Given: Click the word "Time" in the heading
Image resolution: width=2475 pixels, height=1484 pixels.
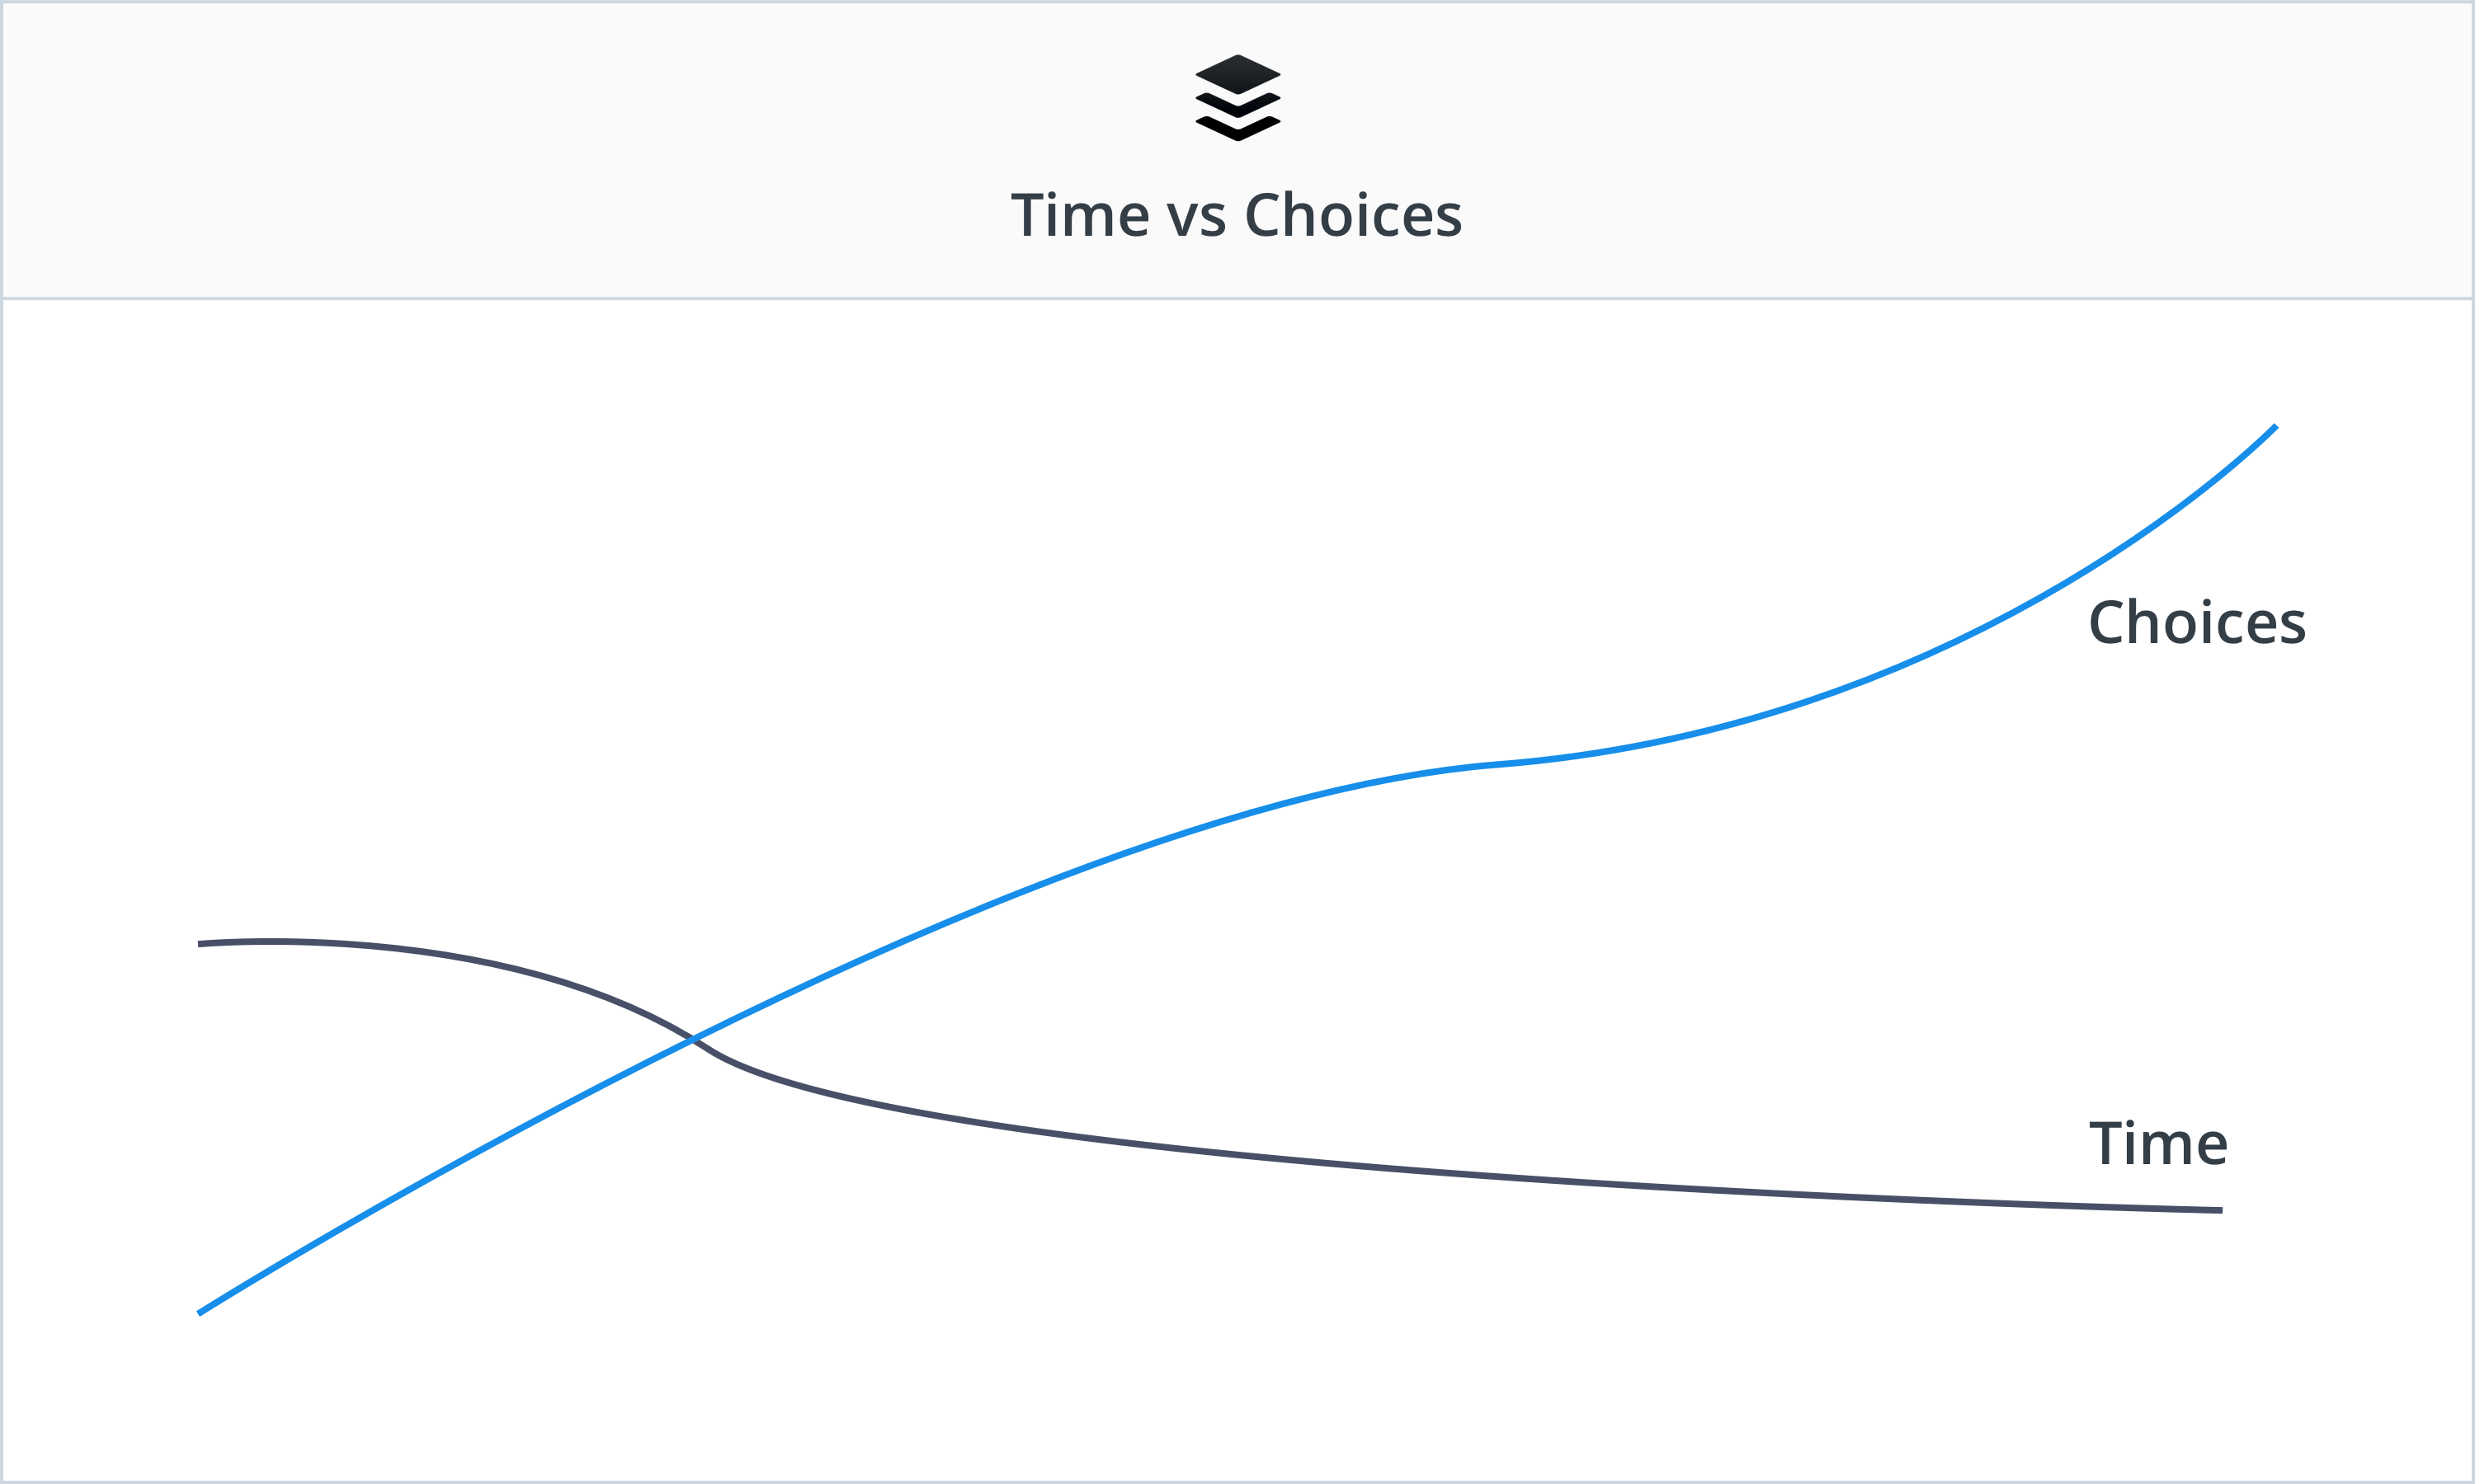Looking at the screenshot, I should pyautogui.click(x=1079, y=214).
